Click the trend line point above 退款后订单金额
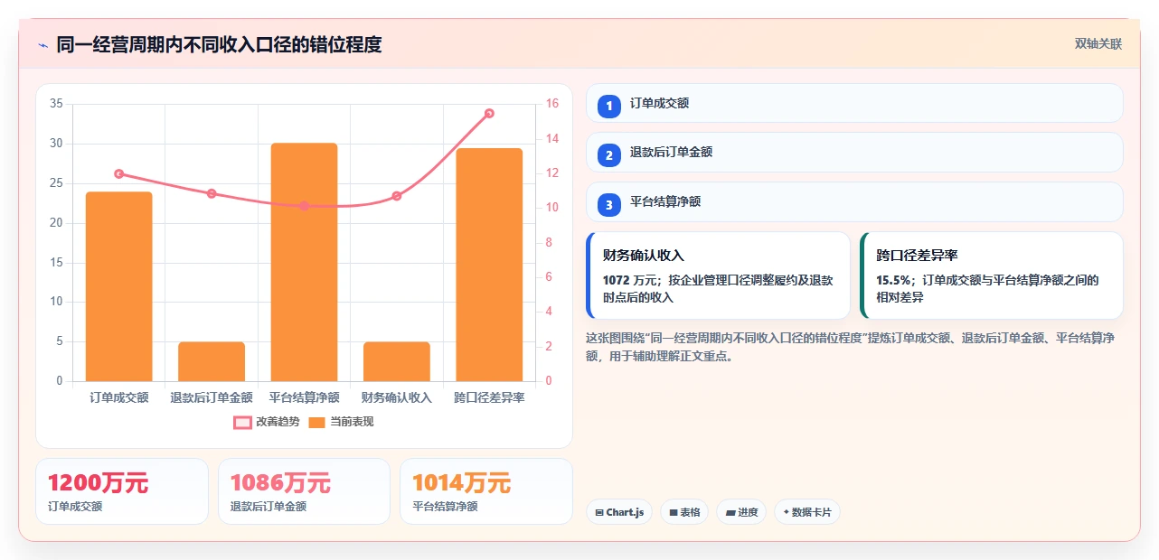The image size is (1159, 560). 212,193
